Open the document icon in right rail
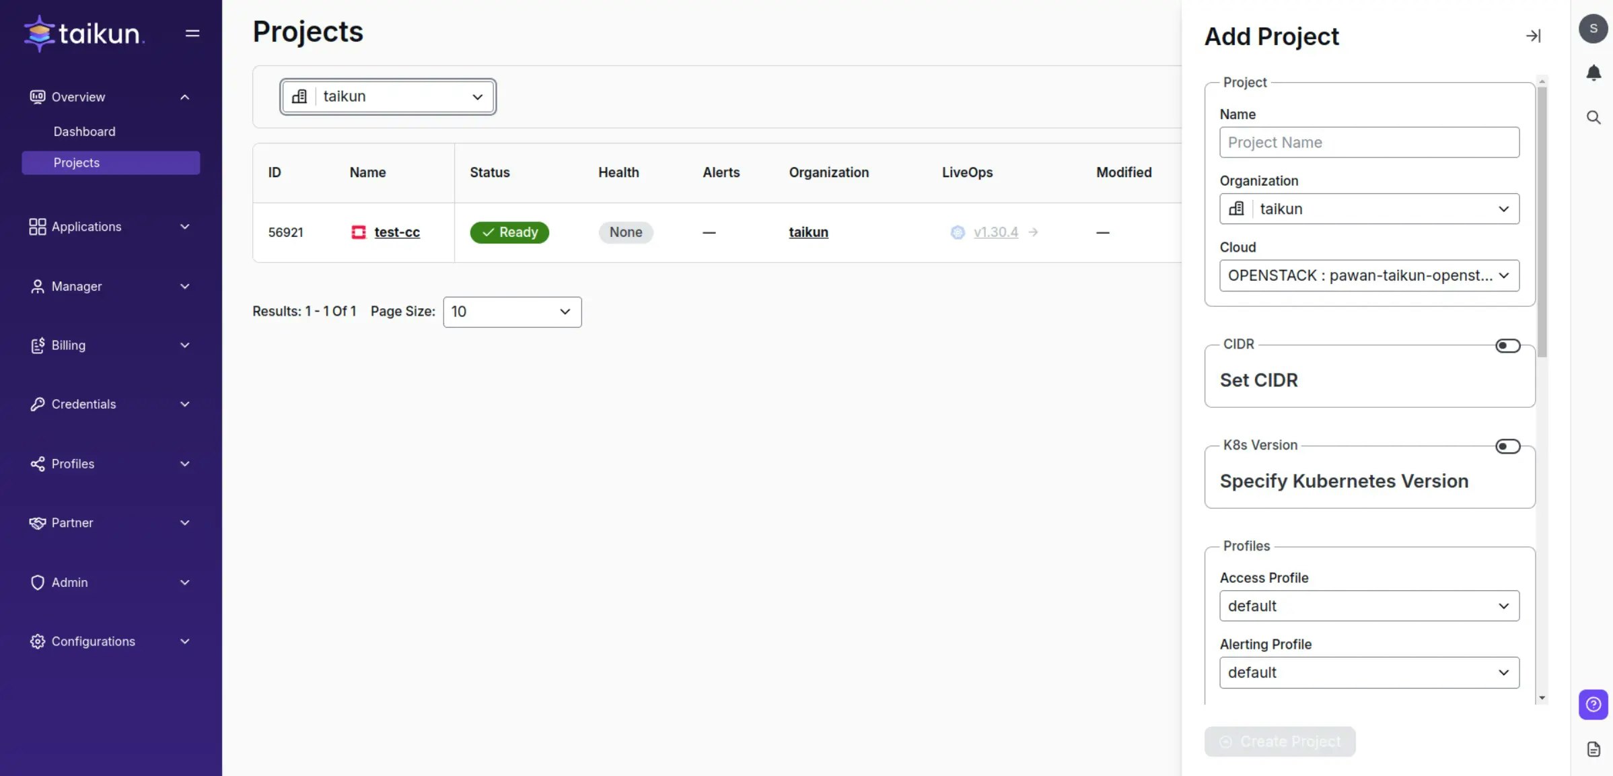Screen dimensions: 1613x776 [x=1593, y=749]
